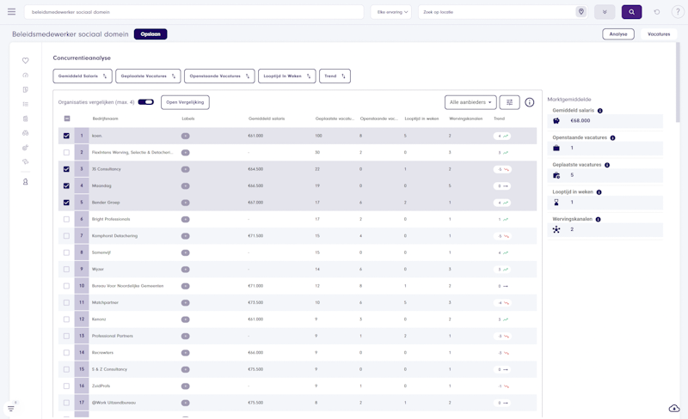The height and width of the screenshot is (419, 688).
Task: Click the table filter settings icon
Action: point(509,102)
